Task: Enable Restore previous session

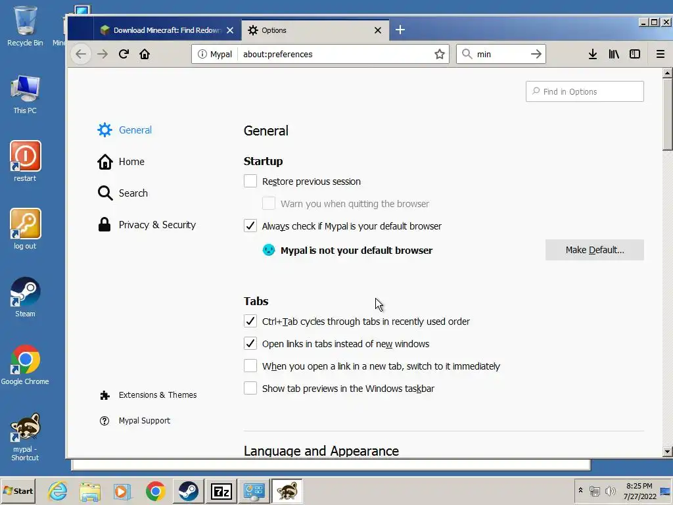Action: point(250,181)
